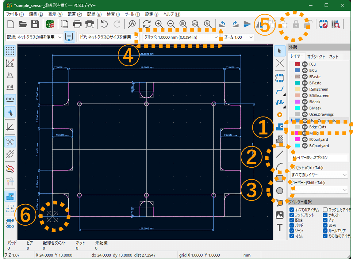Uncheck the 寸法 filter checkbox
This screenshot has width=353, height=259.
point(292,236)
